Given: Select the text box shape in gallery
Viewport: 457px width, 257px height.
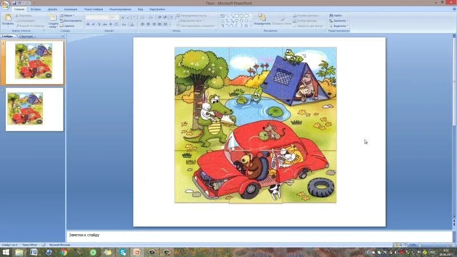Looking at the screenshot, I should pos(223,16).
